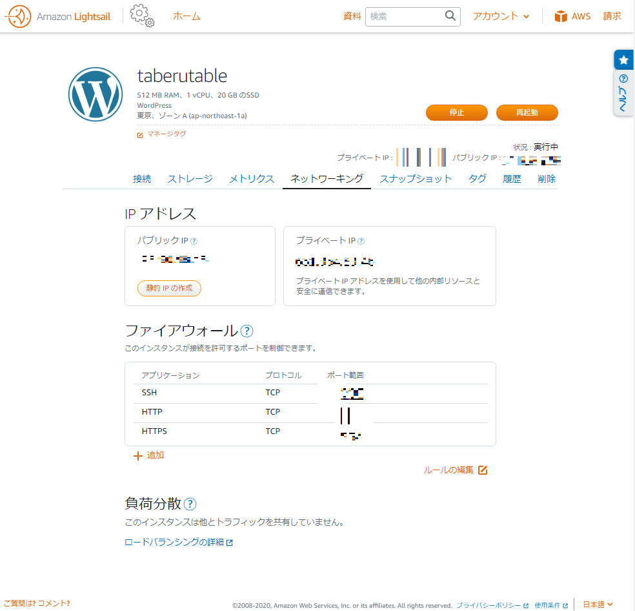Click 追加 to add firewall rule

[155, 455]
